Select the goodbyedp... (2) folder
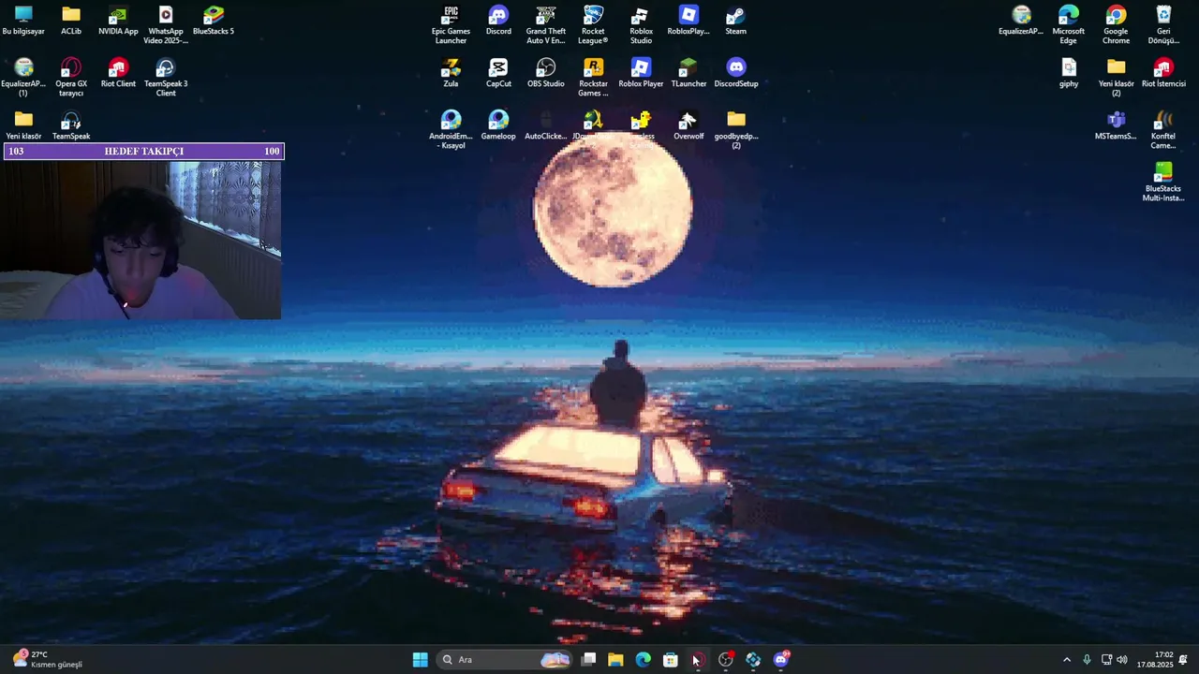 click(x=736, y=130)
